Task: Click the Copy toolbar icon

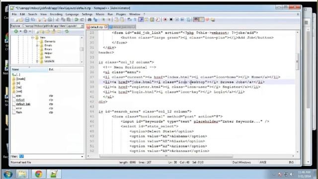Action: click(x=63, y=20)
